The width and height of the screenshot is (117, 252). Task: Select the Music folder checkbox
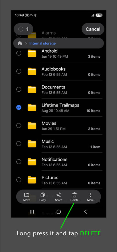tap(19, 144)
